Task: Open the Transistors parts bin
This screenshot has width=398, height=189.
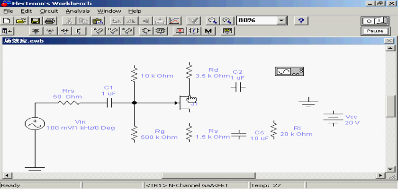Action: [x=78, y=31]
